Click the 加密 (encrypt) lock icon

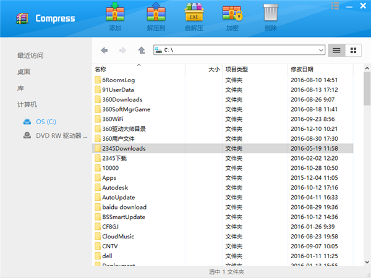(x=232, y=13)
